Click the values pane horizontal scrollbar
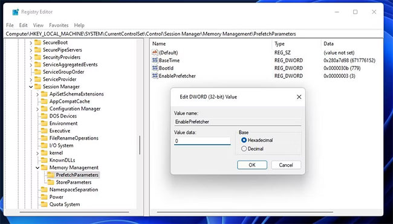393x224 pixels. coord(245,212)
